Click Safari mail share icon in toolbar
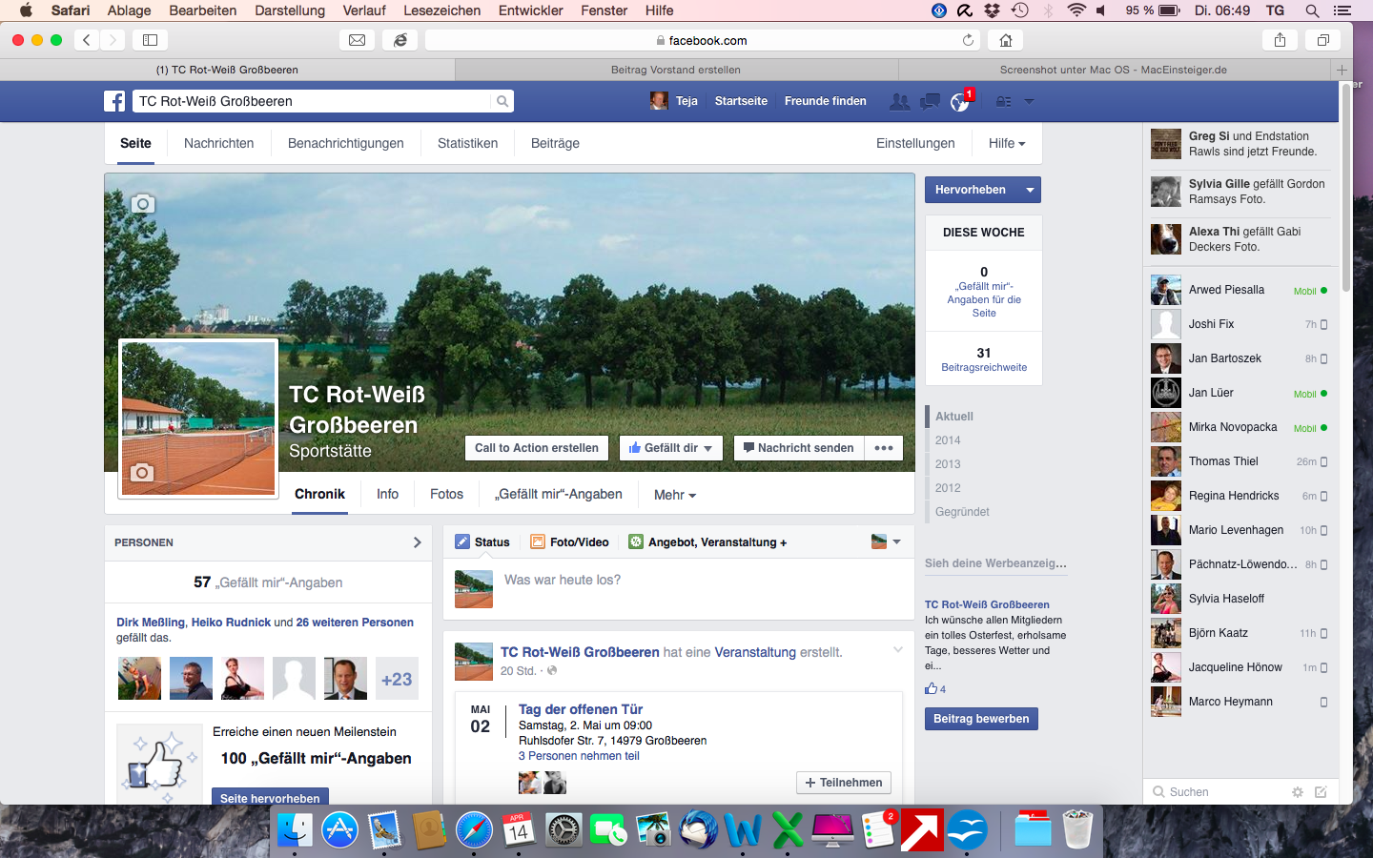The height and width of the screenshot is (858, 1373). click(x=358, y=40)
